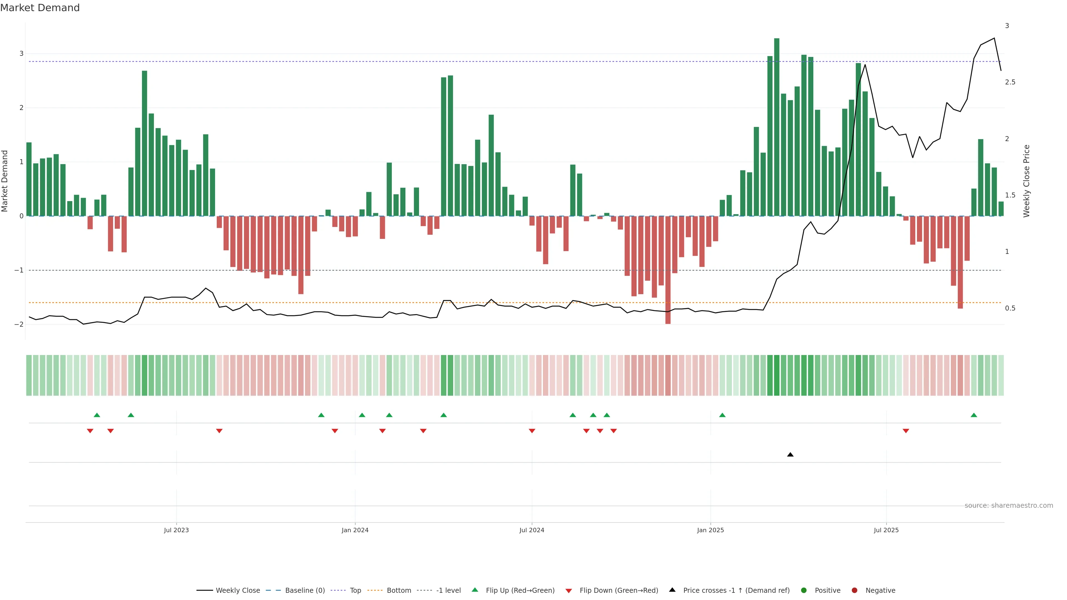Click the Market Demand chart title

click(x=40, y=8)
